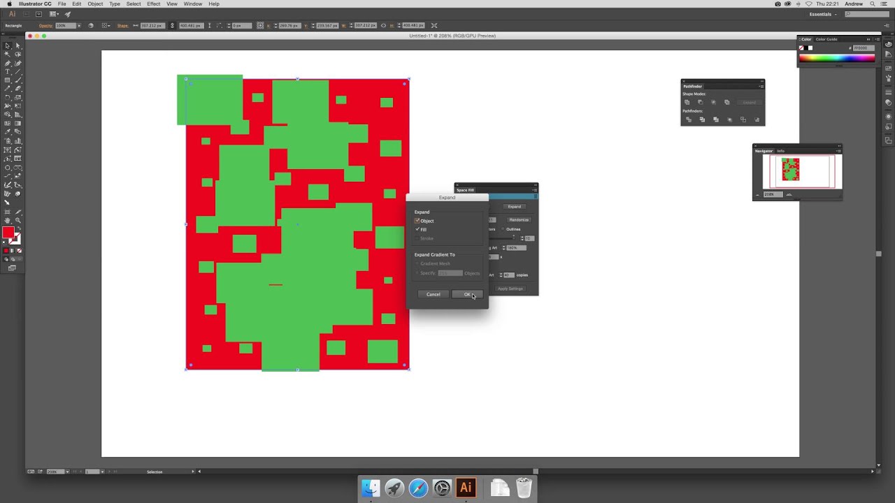Set paint to None in toolbox
Image resolution: width=895 pixels, height=503 pixels.
18,250
